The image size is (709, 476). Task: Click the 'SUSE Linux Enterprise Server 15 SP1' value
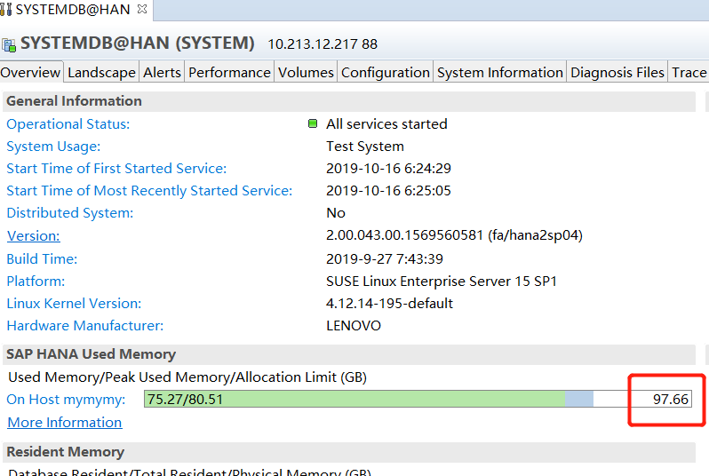tap(442, 282)
